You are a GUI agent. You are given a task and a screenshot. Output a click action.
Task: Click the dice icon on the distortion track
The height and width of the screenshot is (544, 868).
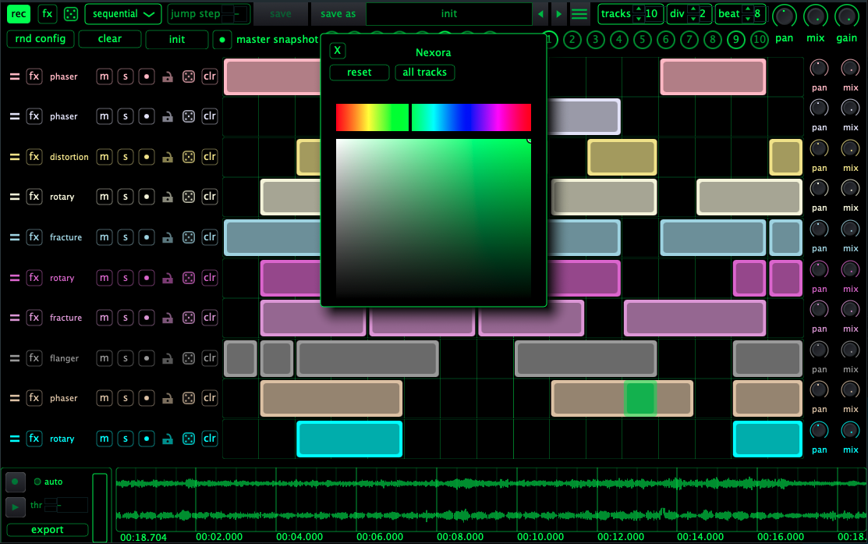(x=188, y=156)
